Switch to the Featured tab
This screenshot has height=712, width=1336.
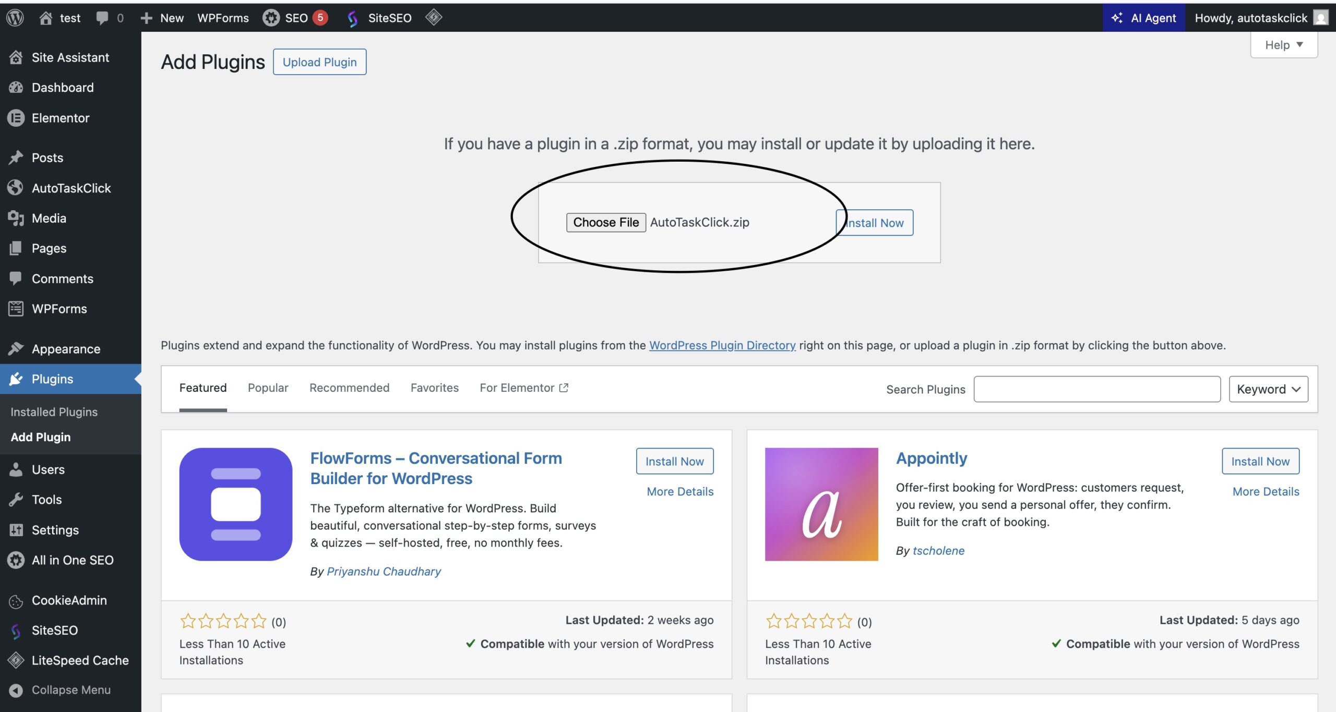(x=203, y=388)
